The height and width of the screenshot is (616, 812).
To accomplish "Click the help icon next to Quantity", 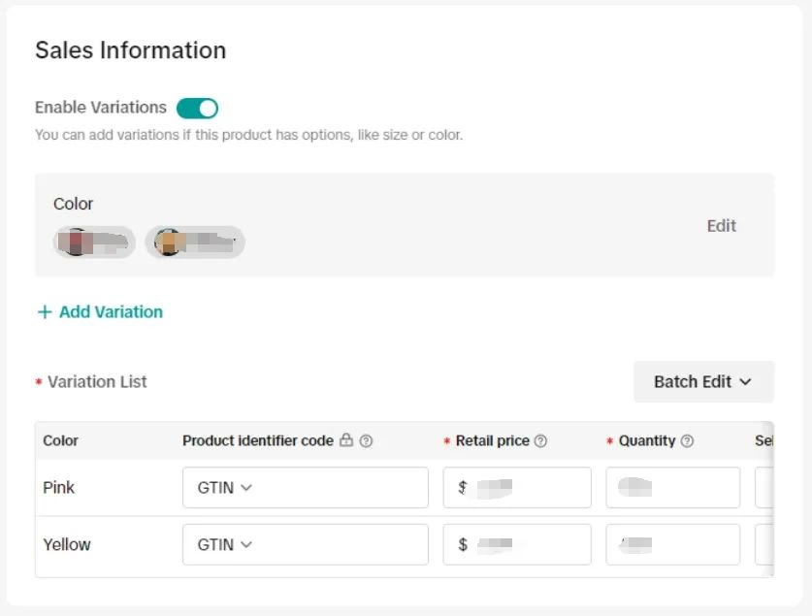I will 687,440.
